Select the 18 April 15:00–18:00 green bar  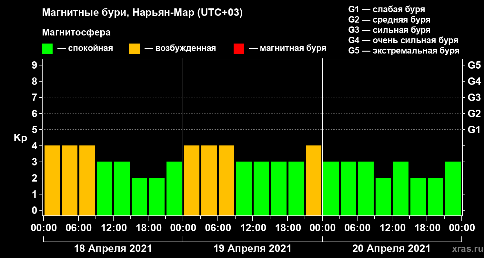point(139,196)
